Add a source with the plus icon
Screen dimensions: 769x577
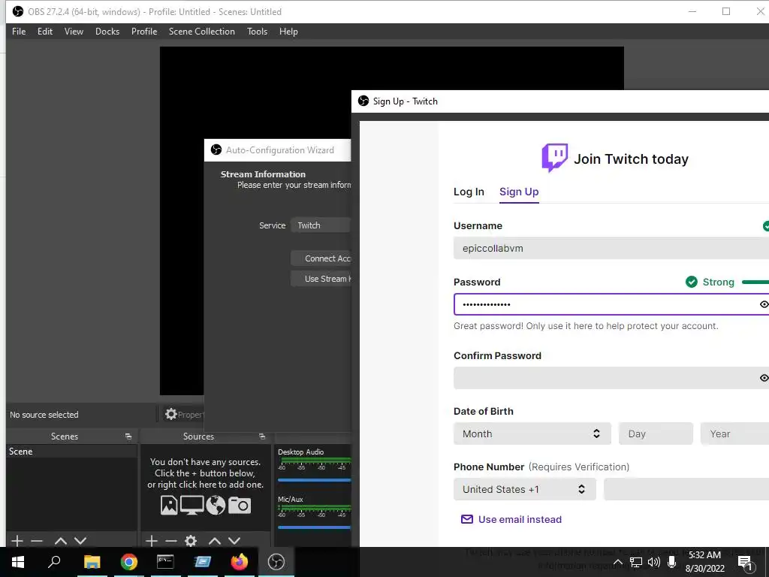[x=152, y=541]
